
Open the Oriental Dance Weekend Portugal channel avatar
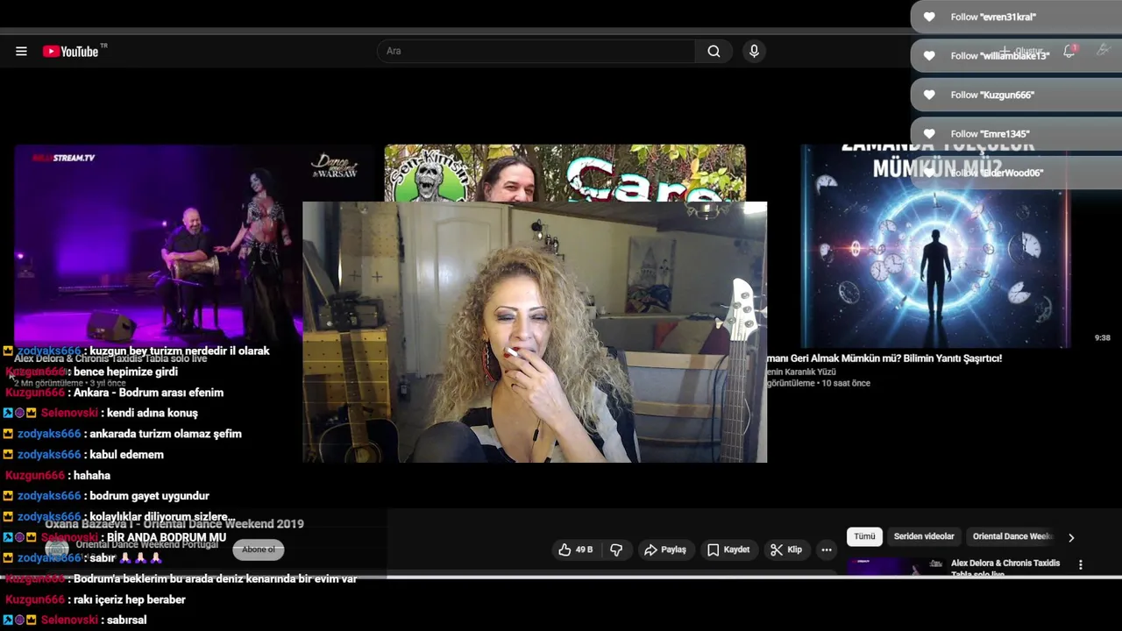(x=57, y=549)
